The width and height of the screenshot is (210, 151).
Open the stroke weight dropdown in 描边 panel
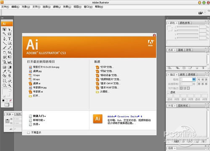(194, 79)
